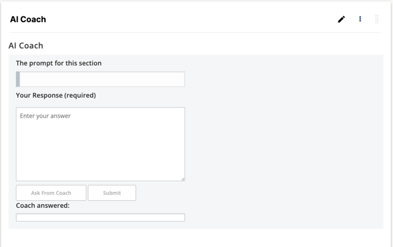
Task: Click the gray accent bar on prompt box
Action: point(18,79)
